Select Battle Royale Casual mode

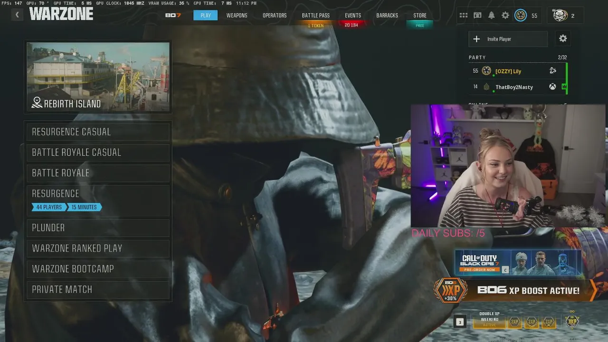coord(98,152)
